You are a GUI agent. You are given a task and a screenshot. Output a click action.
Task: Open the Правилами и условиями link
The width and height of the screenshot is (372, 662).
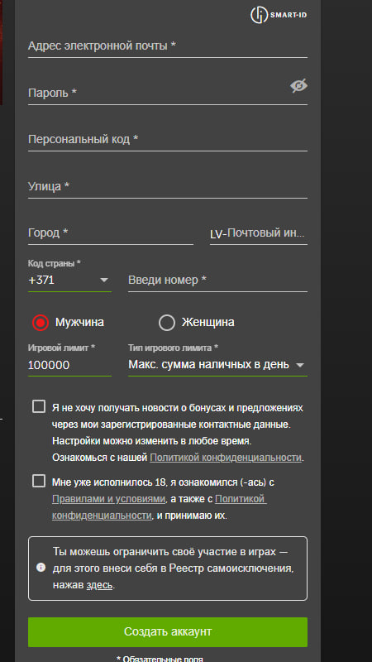point(109,499)
